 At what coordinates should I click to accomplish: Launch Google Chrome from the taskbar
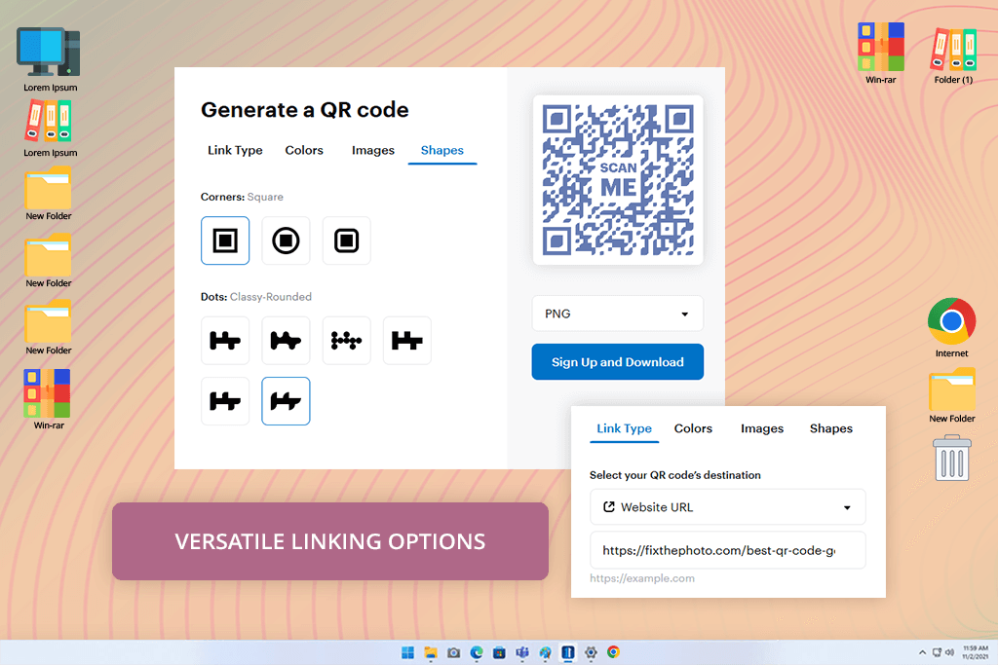coord(614,652)
